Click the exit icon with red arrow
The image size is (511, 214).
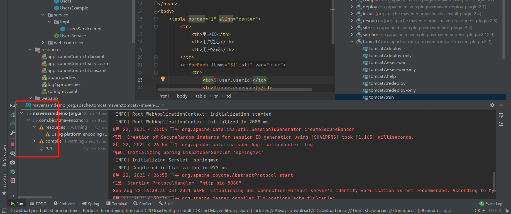pos(13,181)
